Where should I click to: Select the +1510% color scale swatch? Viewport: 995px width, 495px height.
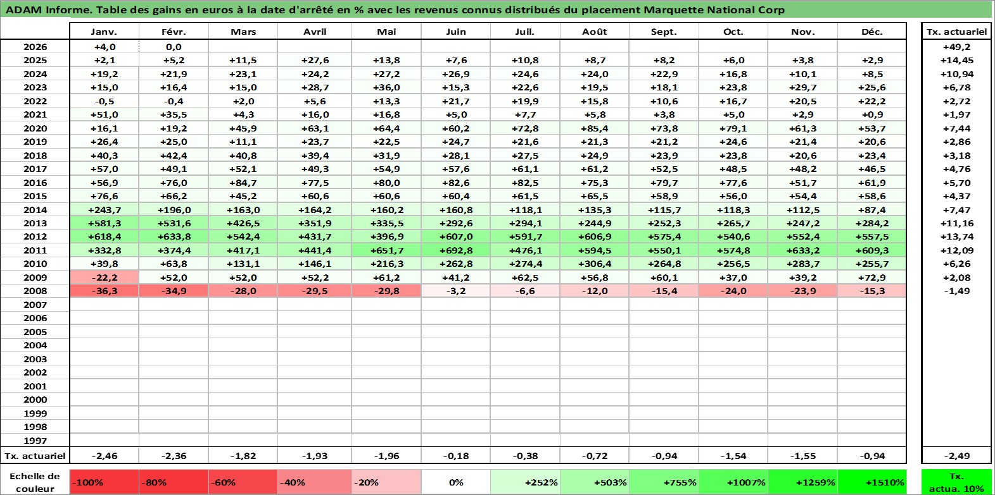872,482
